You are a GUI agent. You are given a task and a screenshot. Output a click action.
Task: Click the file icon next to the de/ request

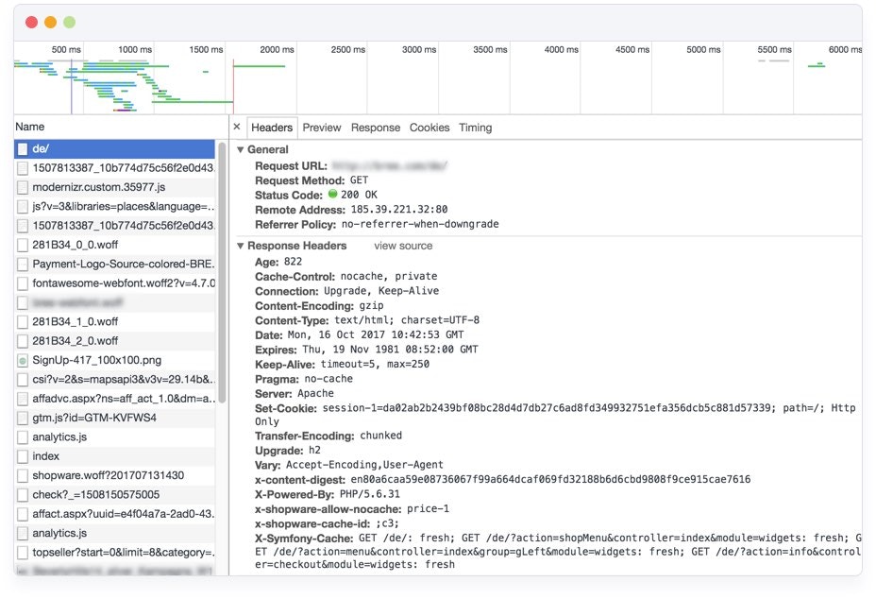pyautogui.click(x=22, y=149)
